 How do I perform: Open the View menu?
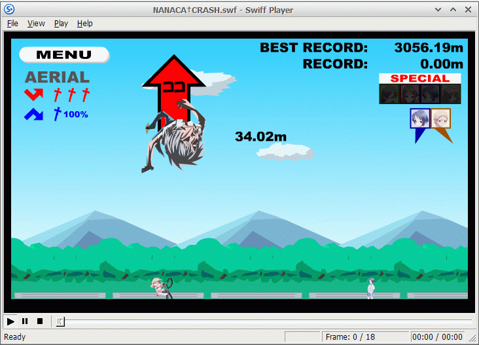[x=36, y=24]
